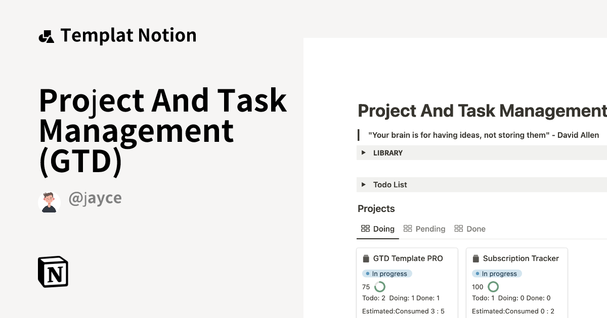
Task: Switch to the Pending projects tab
Action: tap(430, 228)
